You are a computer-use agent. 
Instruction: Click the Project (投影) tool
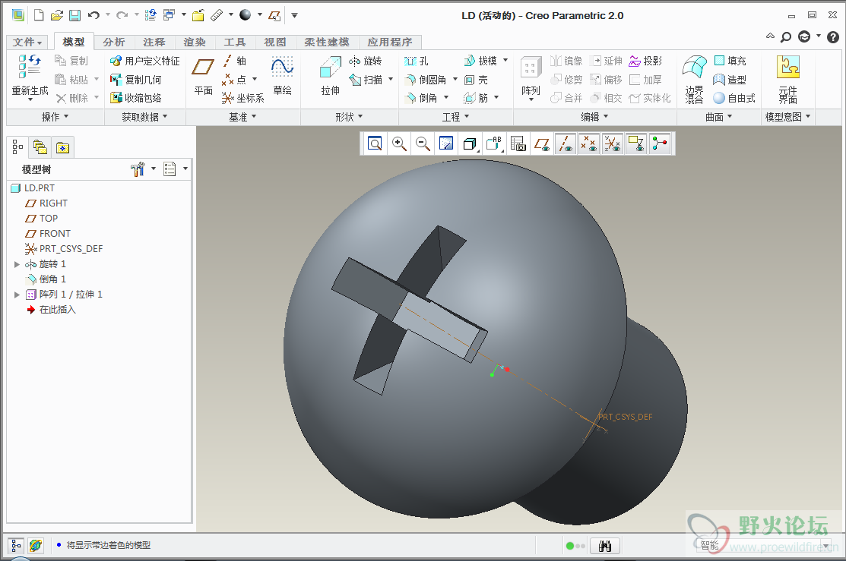tap(645, 61)
